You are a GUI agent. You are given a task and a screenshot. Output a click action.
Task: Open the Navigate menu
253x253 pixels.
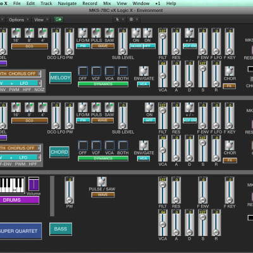67,3
